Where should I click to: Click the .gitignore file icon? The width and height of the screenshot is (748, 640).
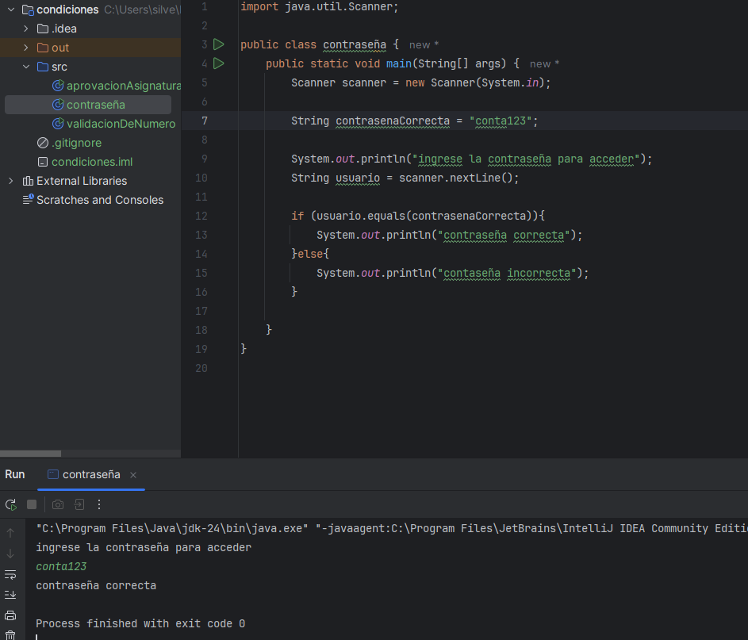(x=43, y=143)
